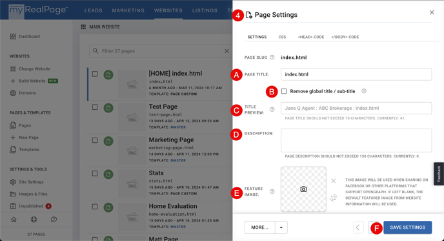The image size is (444, 241).
Task: Remove the feature image with X icon
Action: pyautogui.click(x=334, y=181)
